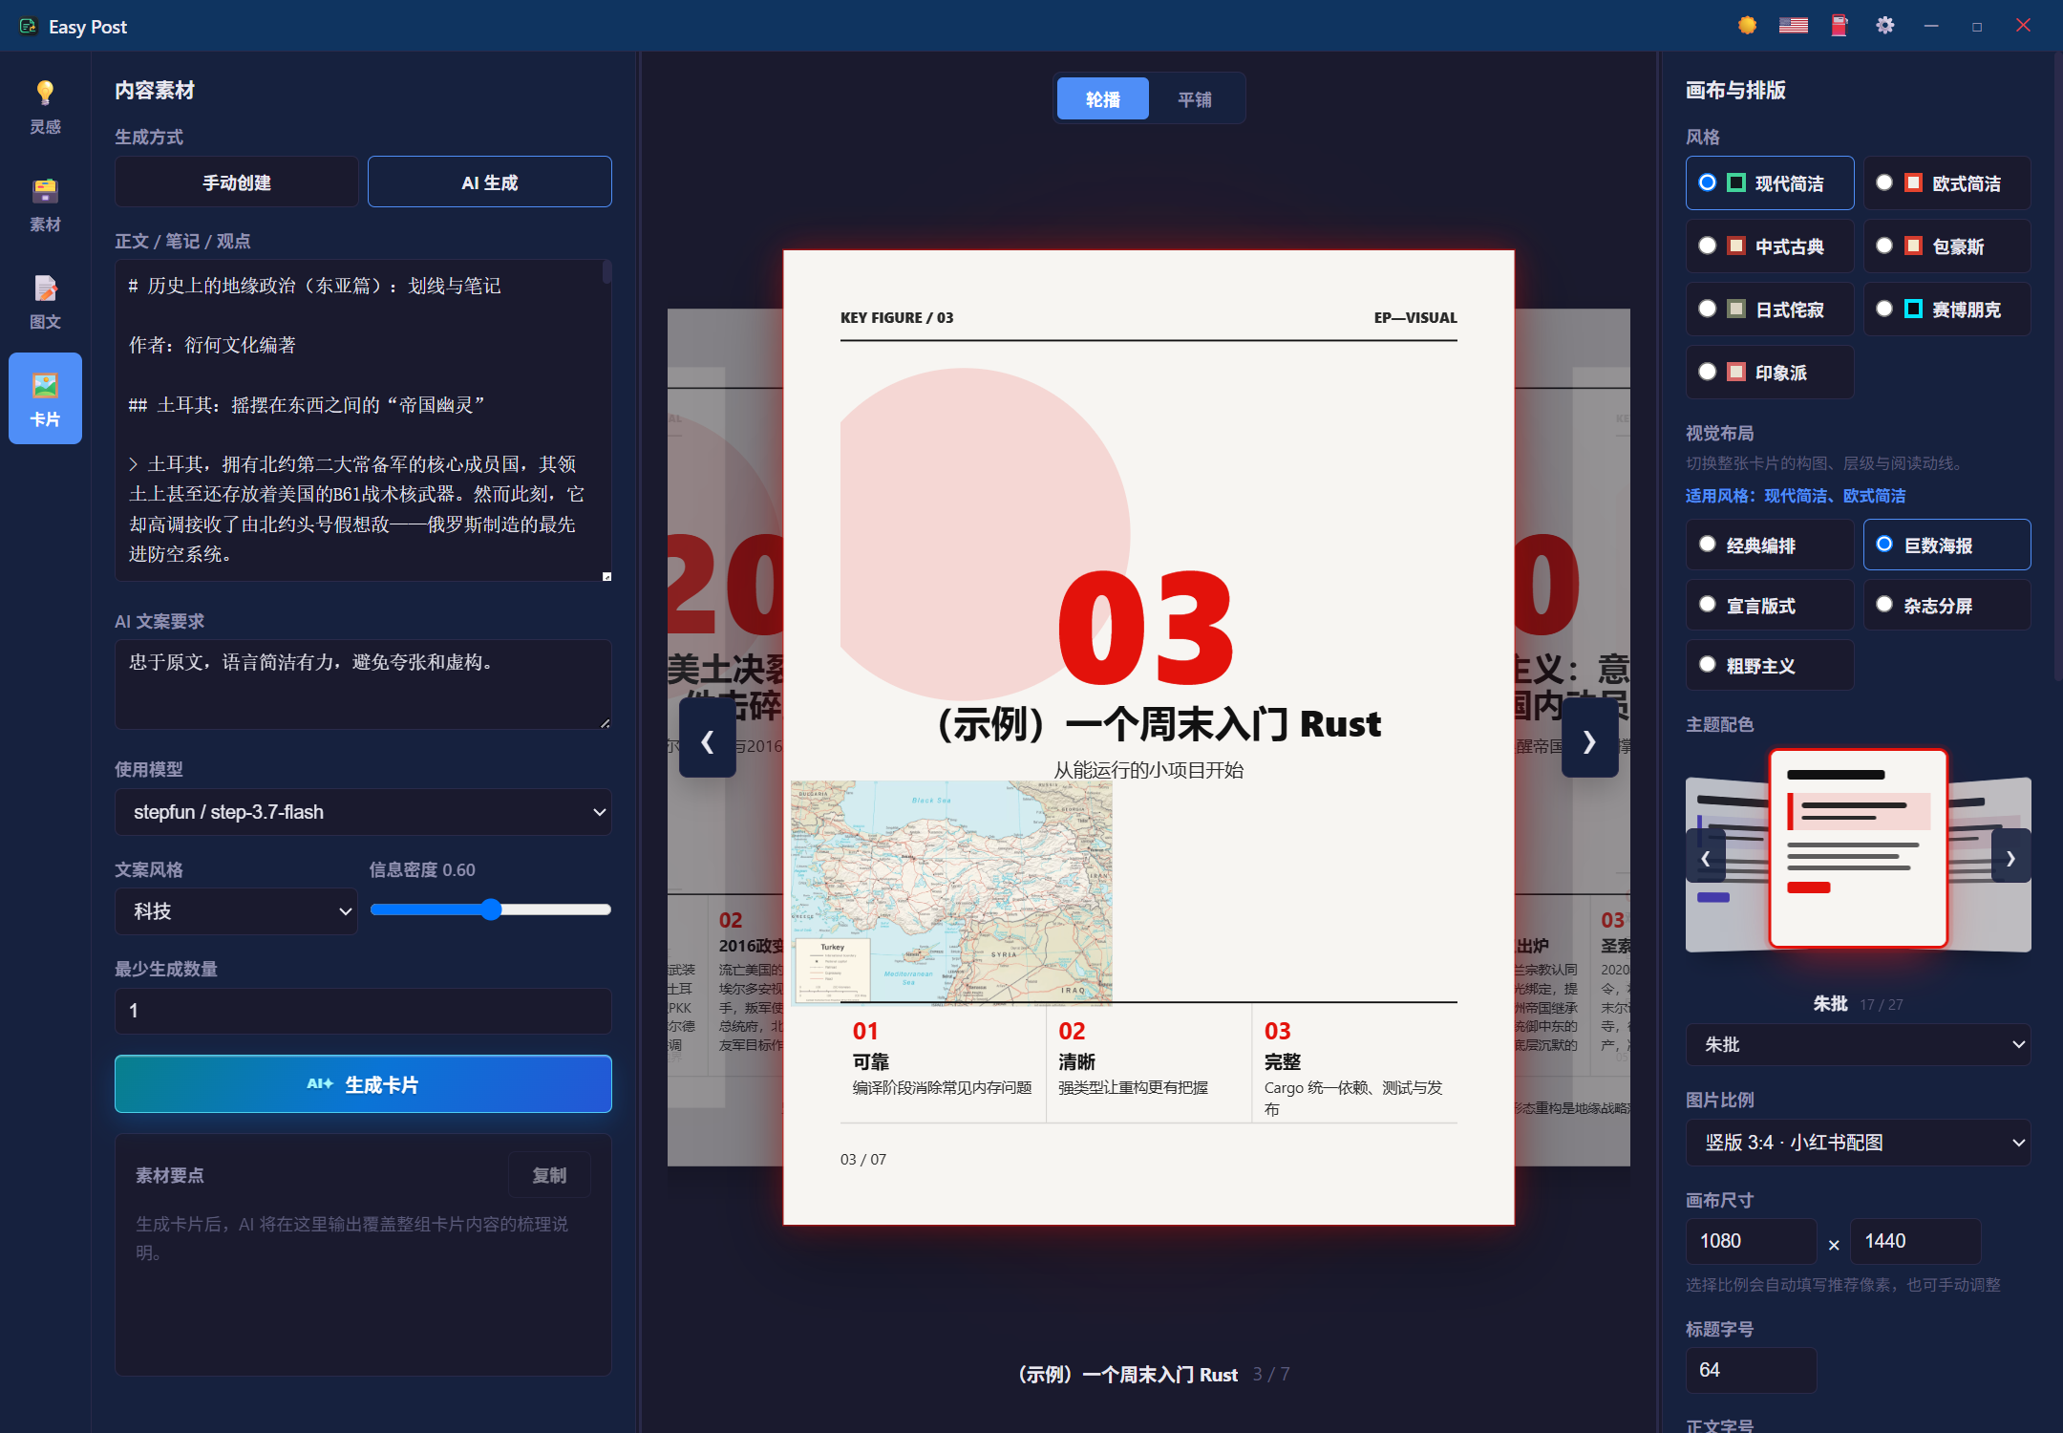Image resolution: width=2063 pixels, height=1433 pixels.
Task: Click the textarea resize handle of 正文 box
Action: point(606,576)
